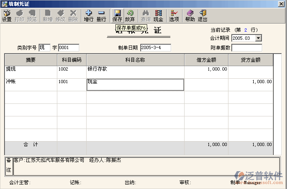Click the 增行 add row icon
The height and width of the screenshot is (189, 287).
[89, 16]
